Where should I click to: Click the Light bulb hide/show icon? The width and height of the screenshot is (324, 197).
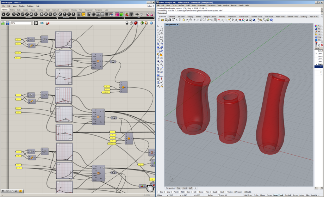click(x=233, y=20)
